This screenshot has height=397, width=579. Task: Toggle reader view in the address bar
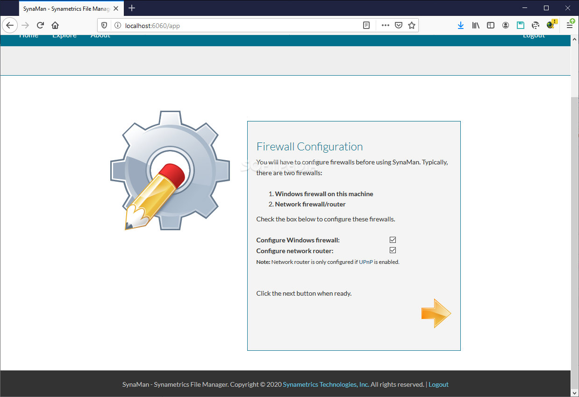(367, 25)
